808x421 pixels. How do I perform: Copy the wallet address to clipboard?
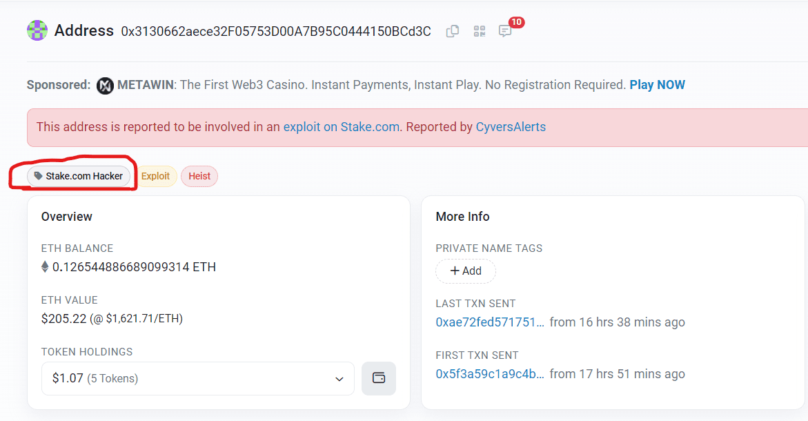pyautogui.click(x=452, y=31)
